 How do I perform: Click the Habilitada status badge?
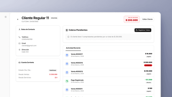53,70
